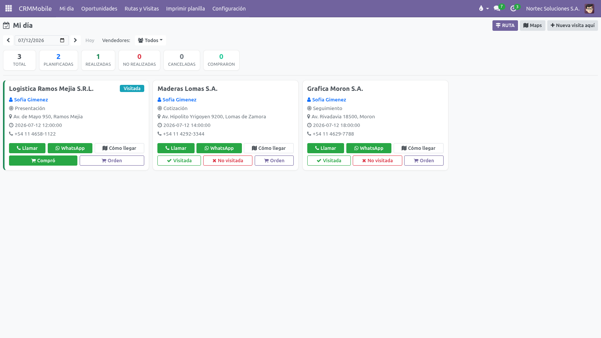Mark Grafica Moron as Visitada
The height and width of the screenshot is (338, 601).
(x=329, y=160)
